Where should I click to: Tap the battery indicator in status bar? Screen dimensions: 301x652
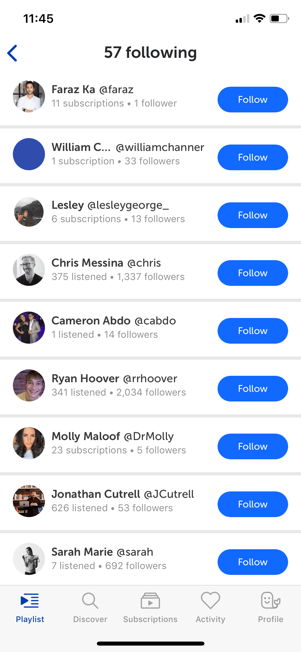click(x=279, y=18)
